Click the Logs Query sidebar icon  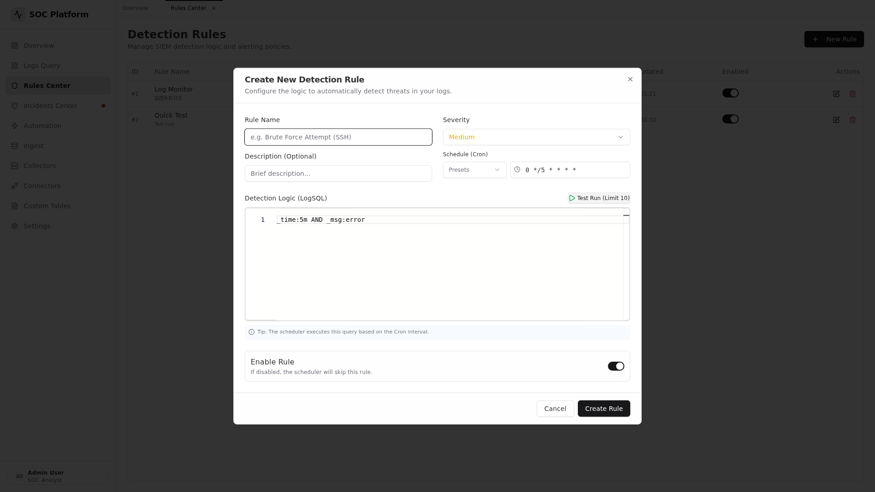click(x=15, y=66)
